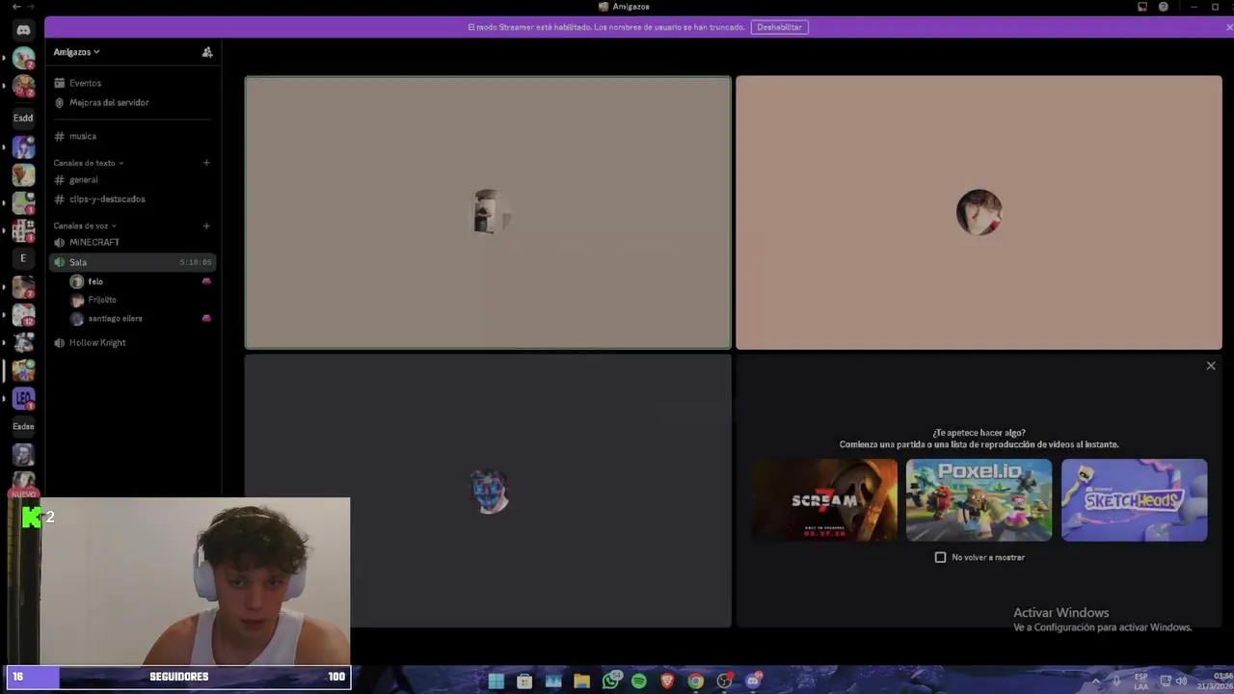Open the Amigazos server dropdown menu
This screenshot has width=1234, height=694.
pos(76,52)
